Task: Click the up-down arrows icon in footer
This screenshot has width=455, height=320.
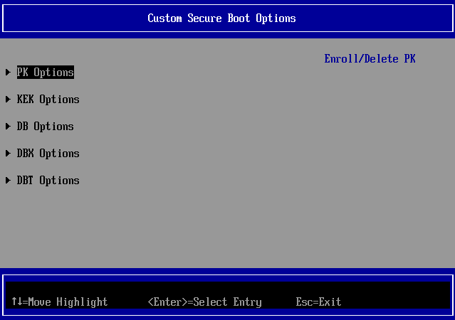Action: point(16,302)
